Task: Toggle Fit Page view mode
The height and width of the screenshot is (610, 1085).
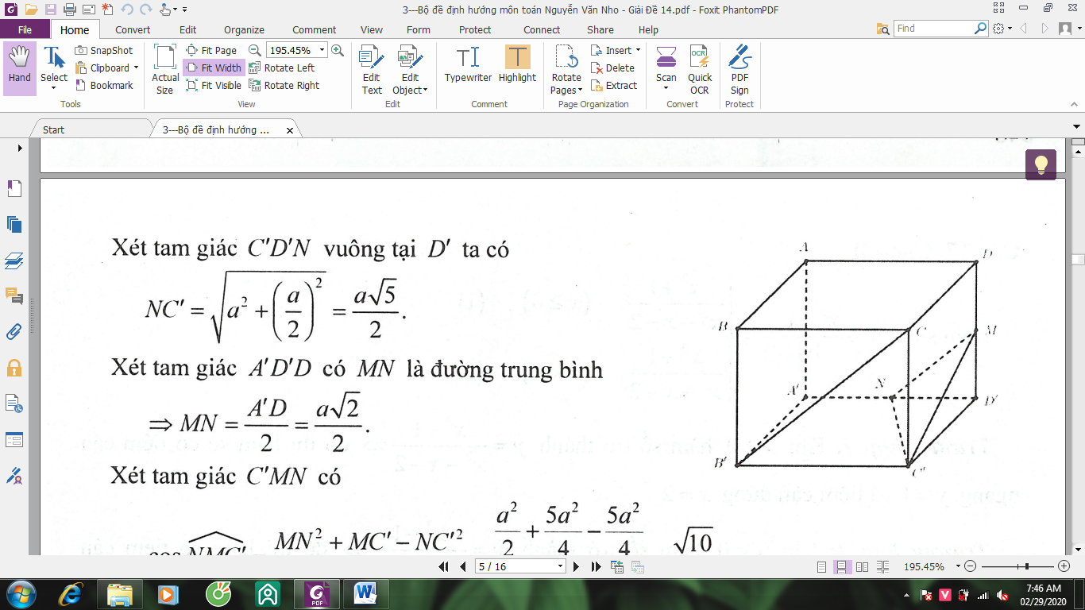Action: (x=211, y=50)
